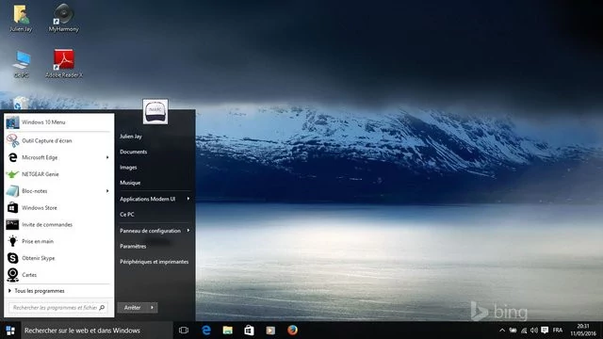Open the Recycle Bin desktop icon
Screen dimensions: 603x339
[21, 103]
